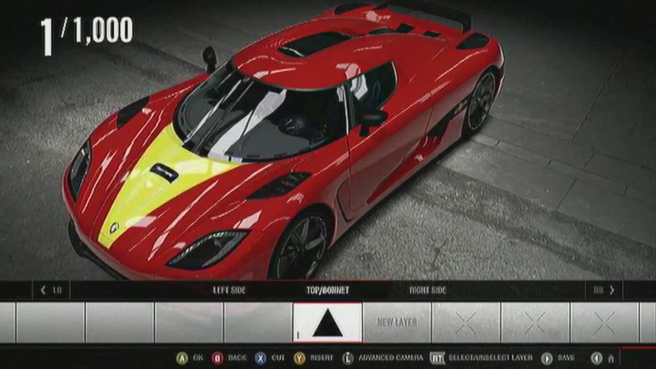Click the red B button to go back
Screen dimensions: 656x369
point(217,358)
